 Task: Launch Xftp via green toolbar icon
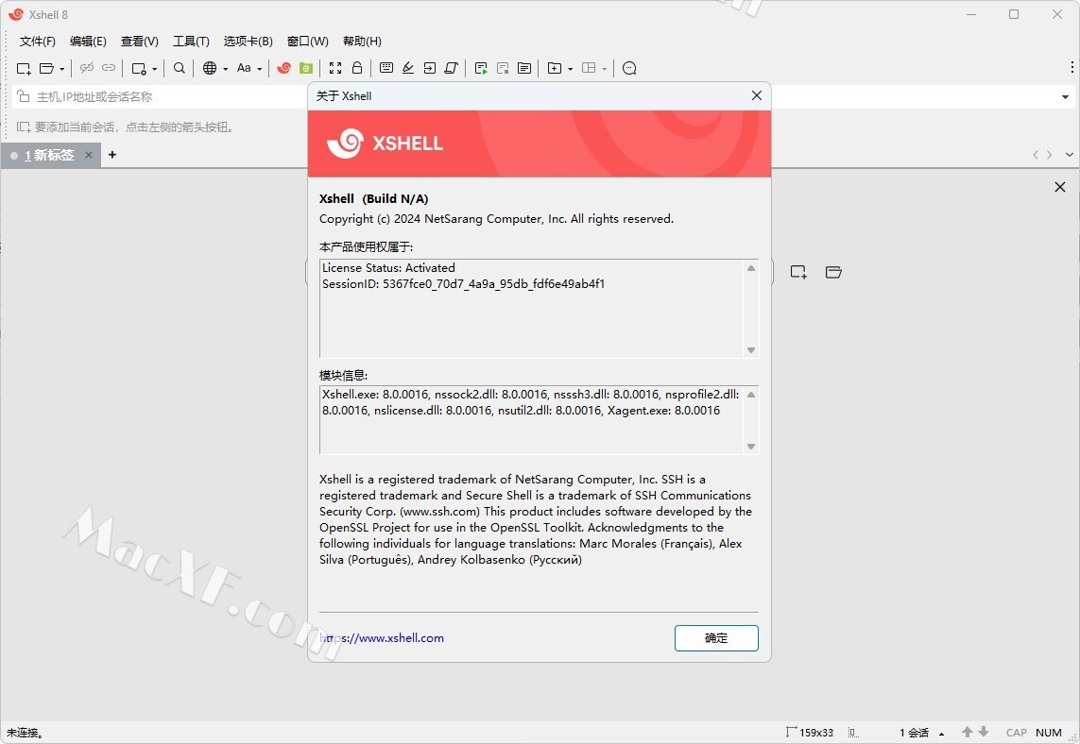point(306,68)
